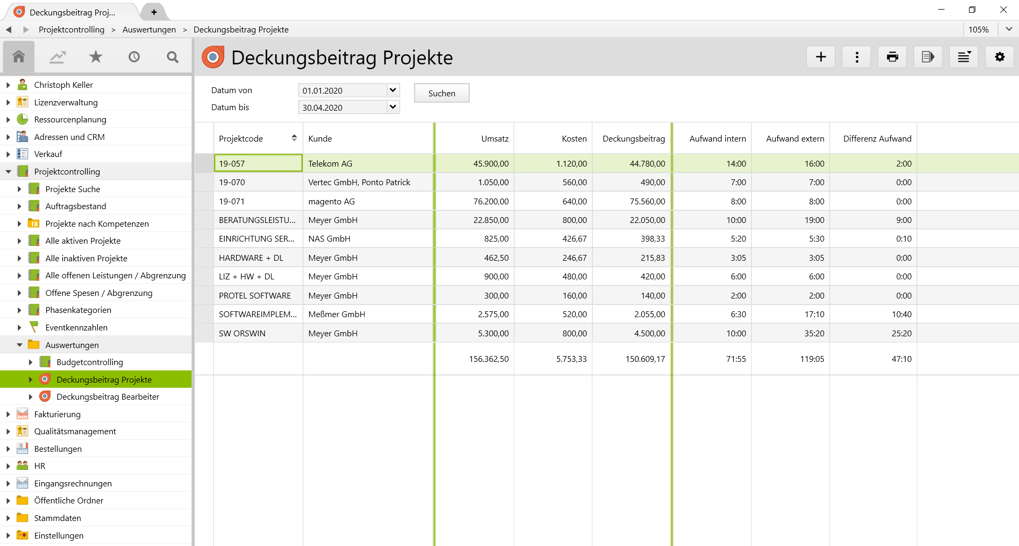Open the three-dot more options menu
The image size is (1019, 546).
[x=857, y=57]
